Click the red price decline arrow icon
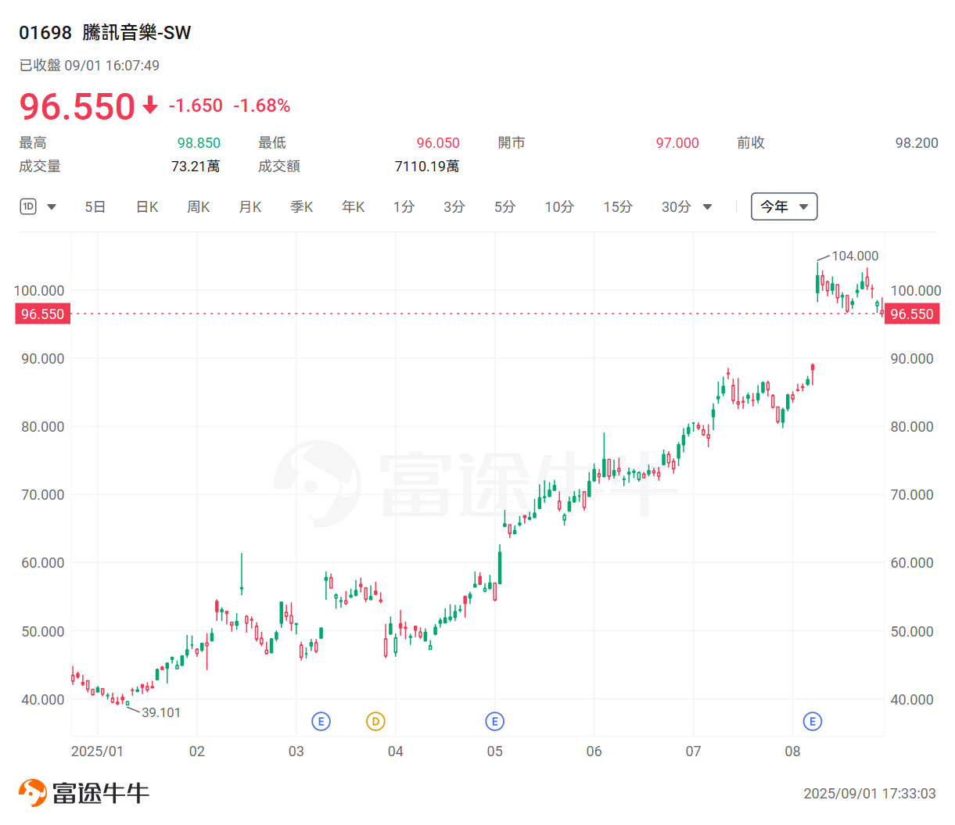 pyautogui.click(x=149, y=106)
